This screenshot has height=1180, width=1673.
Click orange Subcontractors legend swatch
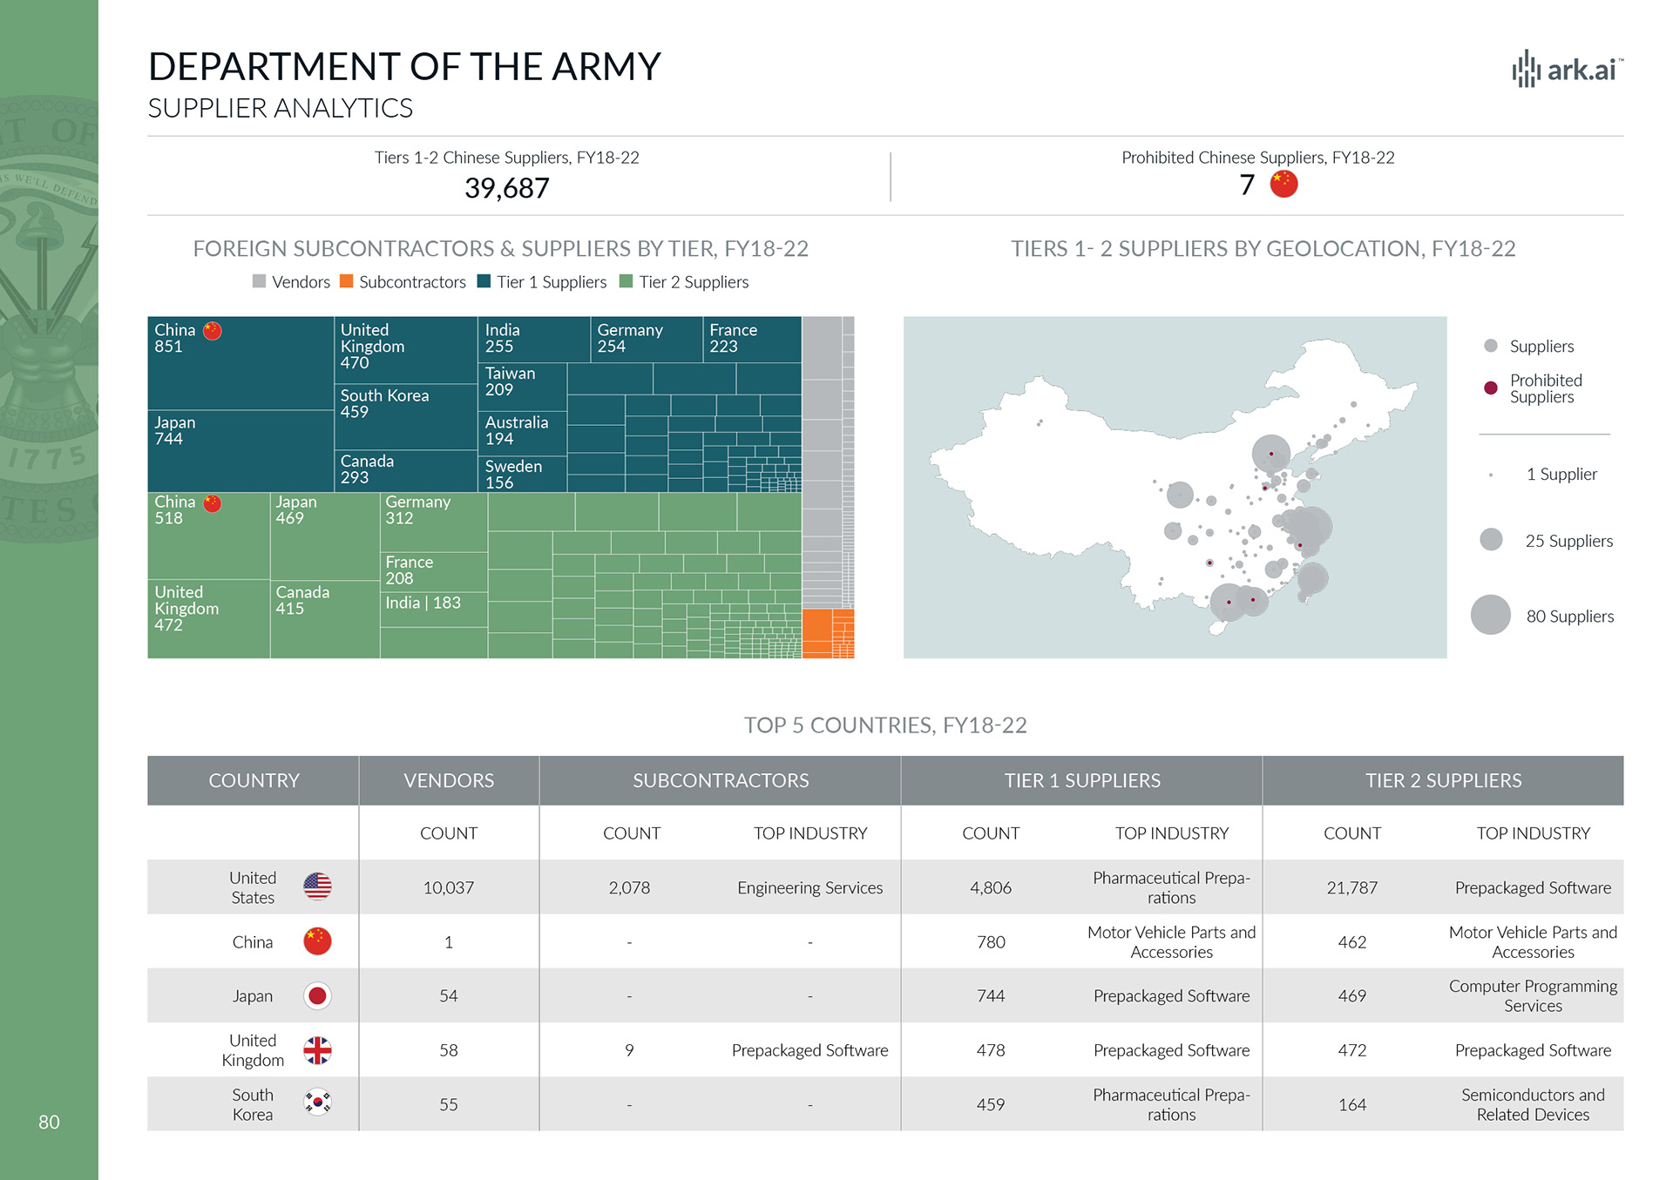[x=346, y=281]
